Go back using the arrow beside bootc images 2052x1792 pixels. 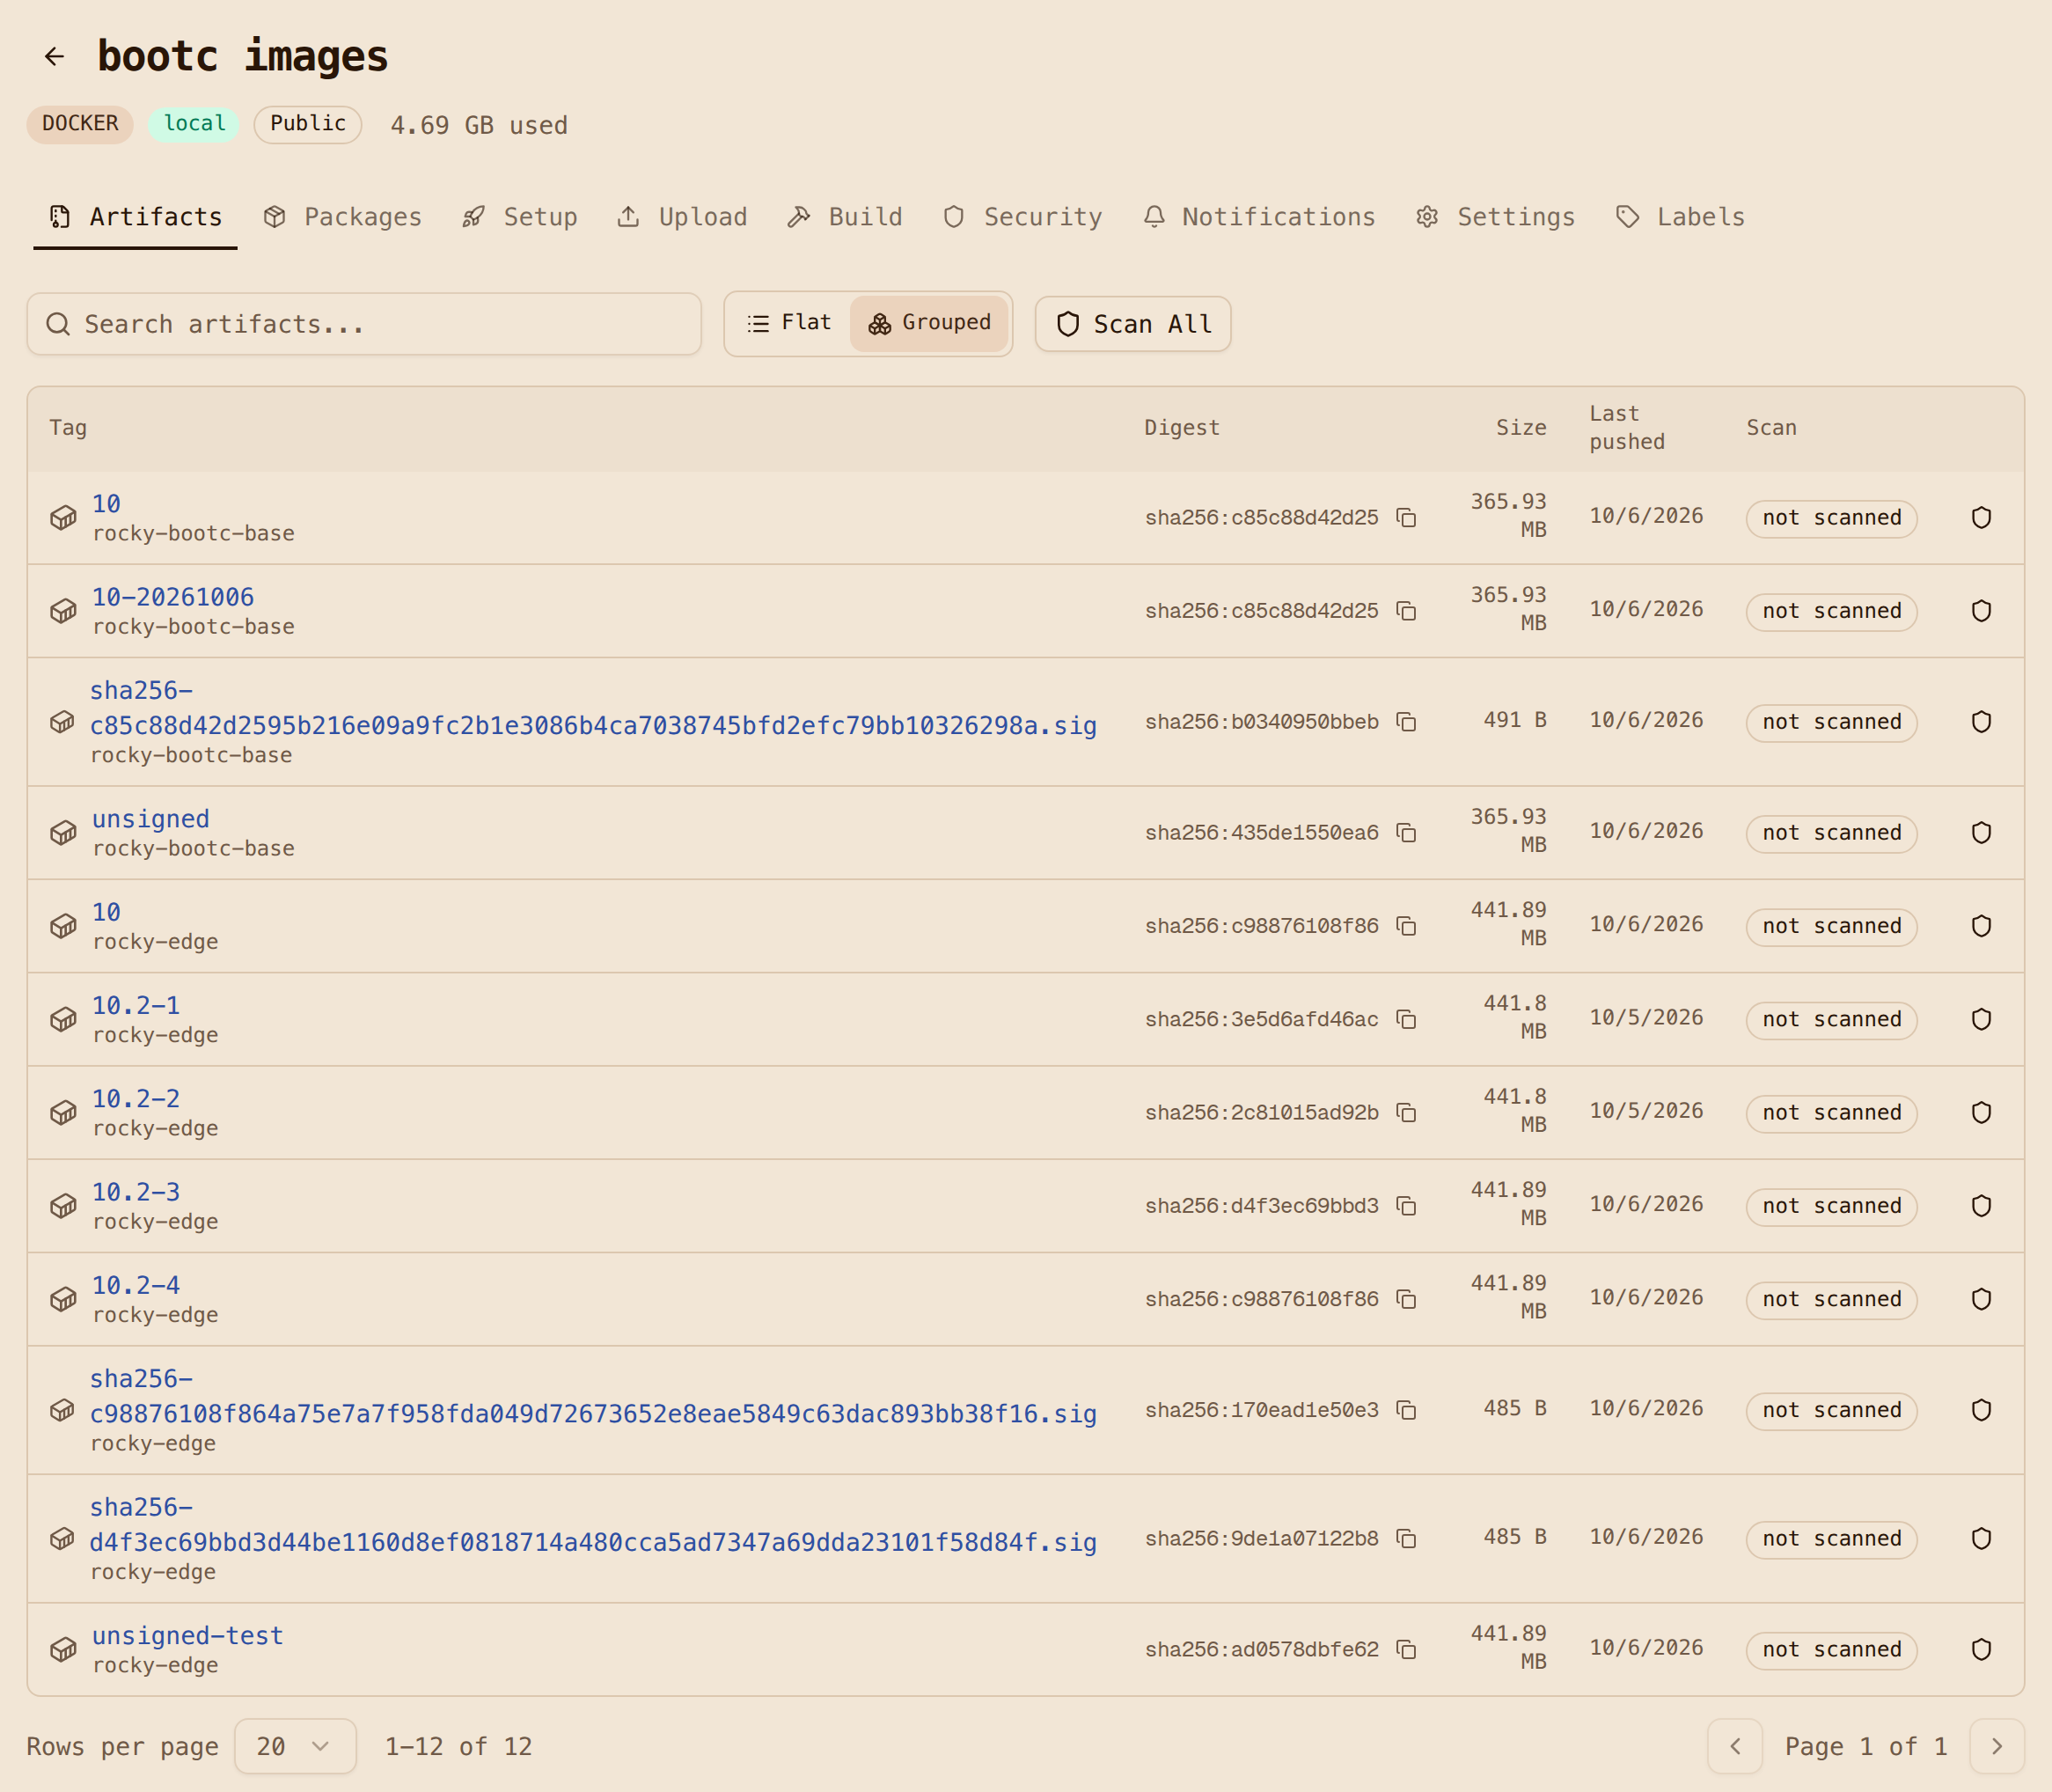click(54, 56)
